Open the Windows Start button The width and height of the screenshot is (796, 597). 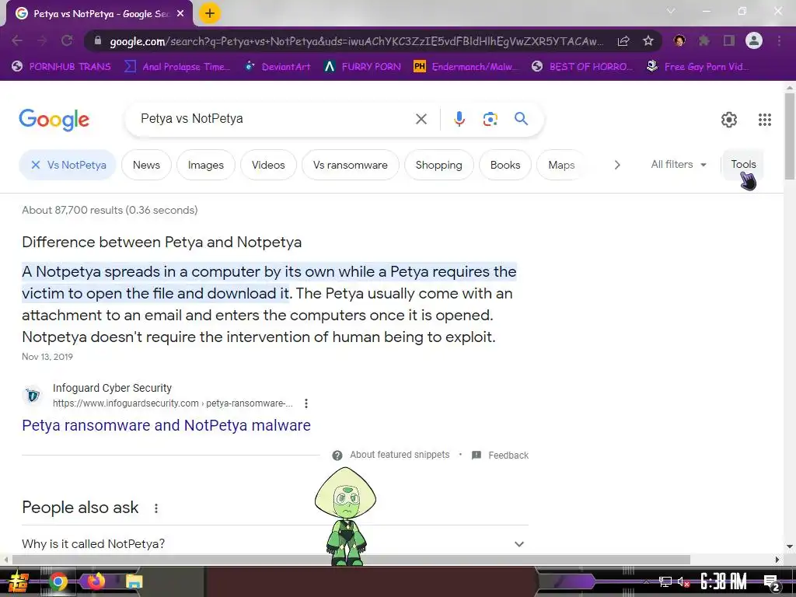point(18,581)
